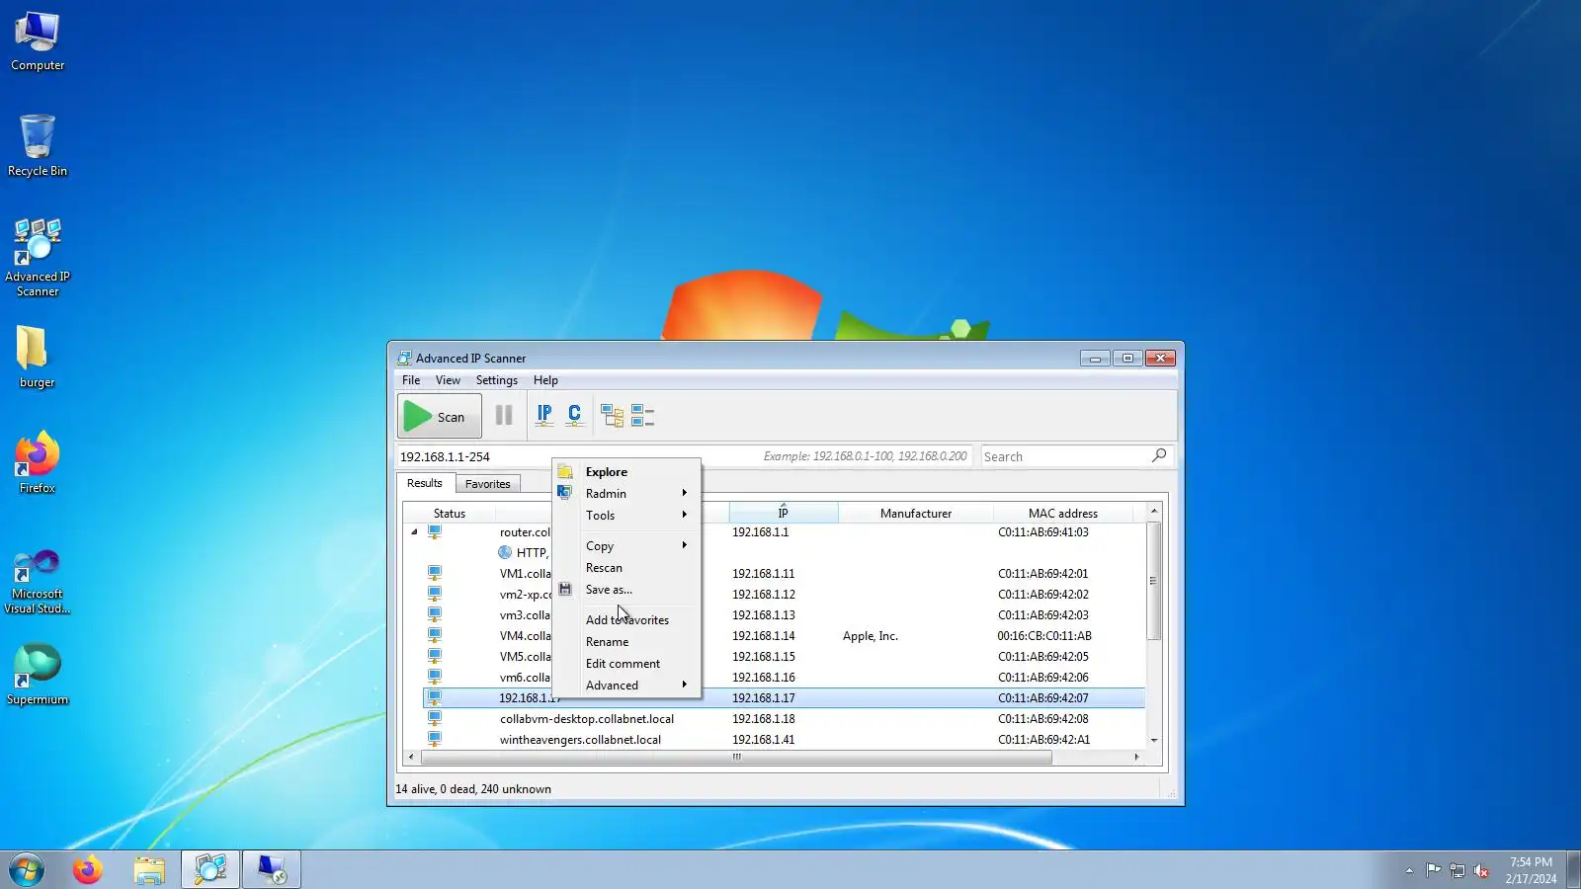Viewport: 1581px width, 889px height.
Task: Collapse the router row tree arrow
Action: pos(414,532)
